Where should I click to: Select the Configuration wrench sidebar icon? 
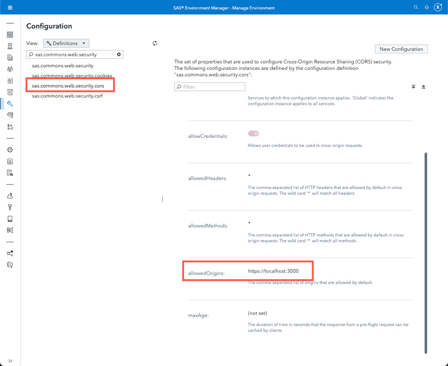pos(10,103)
